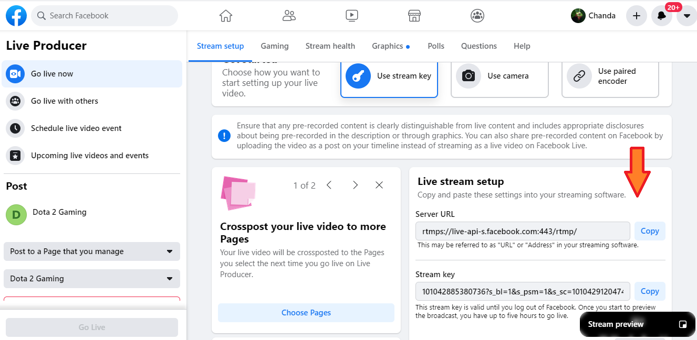
Task: Switch to the Questions tab
Action: point(479,46)
